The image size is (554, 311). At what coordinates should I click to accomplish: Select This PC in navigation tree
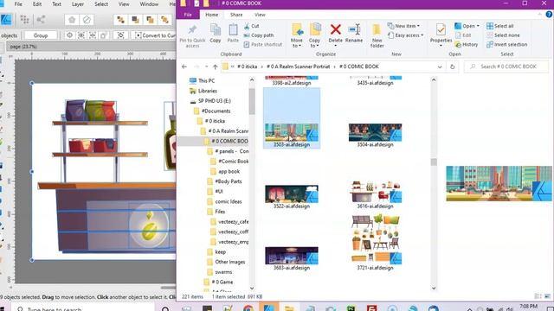pos(206,80)
